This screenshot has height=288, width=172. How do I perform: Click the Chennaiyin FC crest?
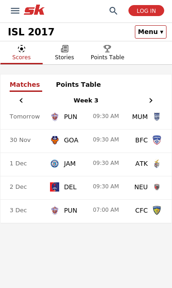click(x=157, y=210)
